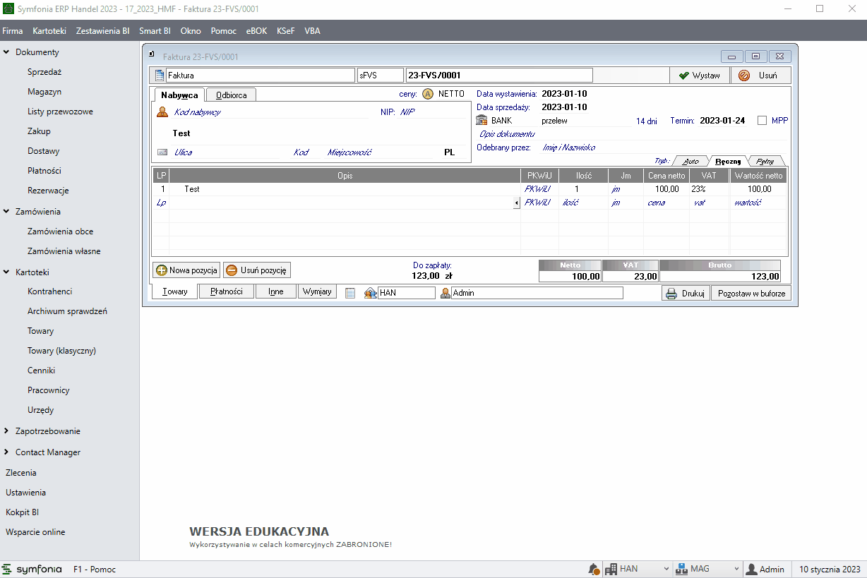Click the Nowa pozycja button
Viewport: 867px width, 578px height.
[x=187, y=270]
